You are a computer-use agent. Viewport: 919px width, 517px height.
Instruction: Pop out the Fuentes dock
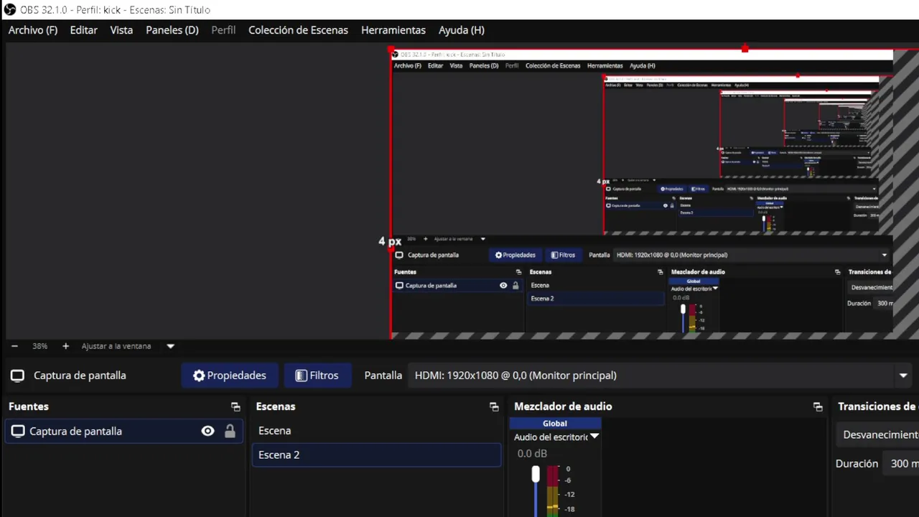[x=235, y=406]
